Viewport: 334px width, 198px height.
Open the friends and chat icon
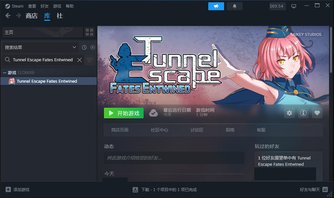click(325, 189)
